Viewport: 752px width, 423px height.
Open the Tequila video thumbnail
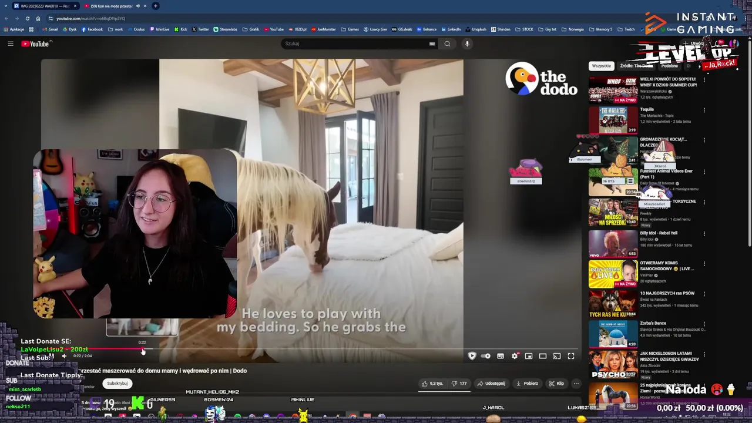613,120
